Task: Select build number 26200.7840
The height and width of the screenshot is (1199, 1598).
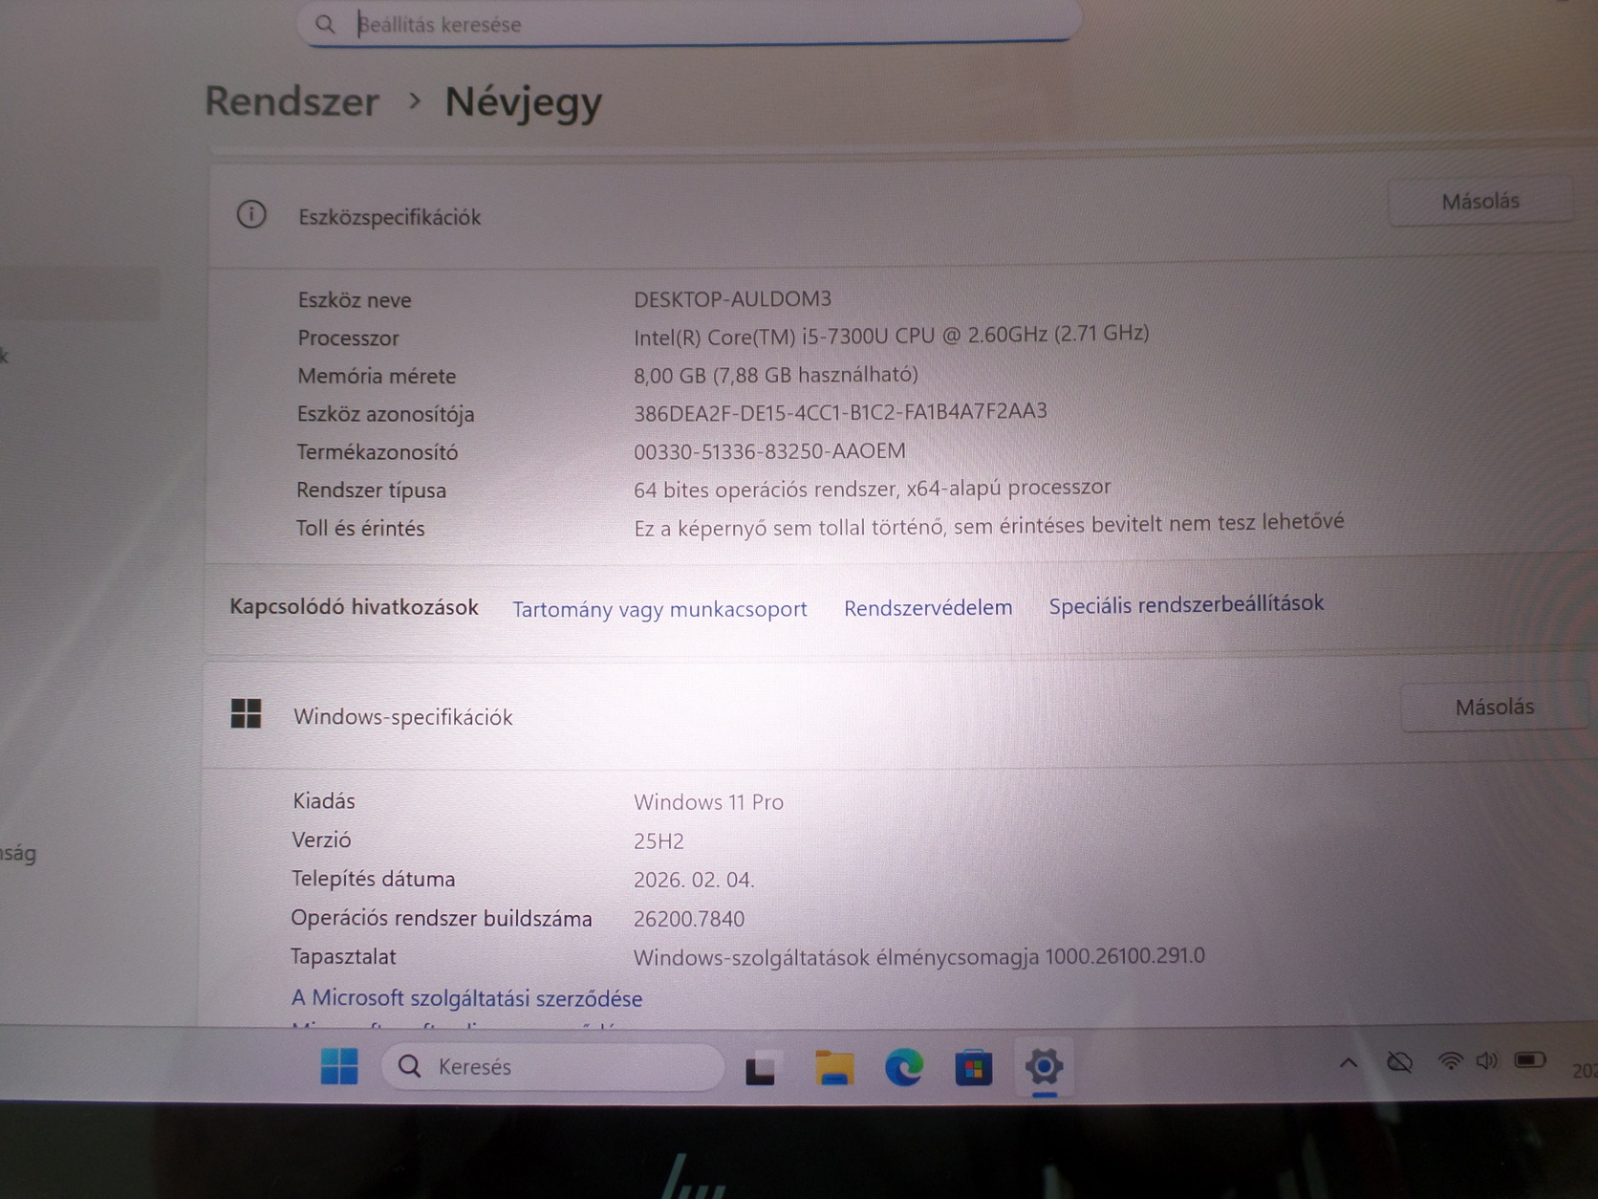Action: click(689, 919)
